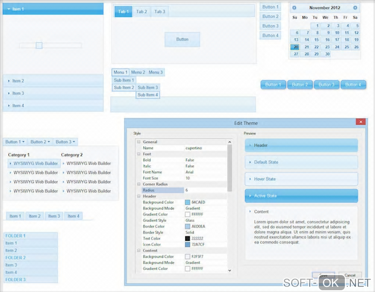Screen dimensions: 375x292
Task: Expand the Active State preview item
Action: tap(301, 196)
